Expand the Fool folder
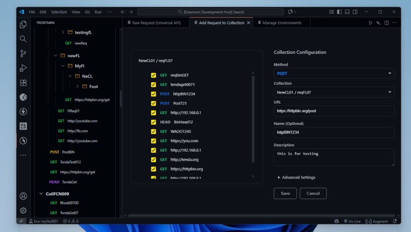Screen dimensions: 411x232 78,86
